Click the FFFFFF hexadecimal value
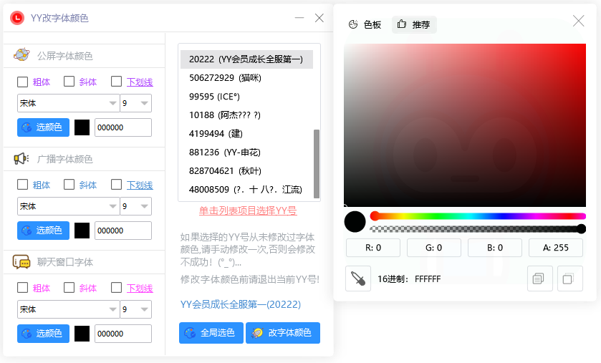The height and width of the screenshot is (363, 601). [x=428, y=279]
